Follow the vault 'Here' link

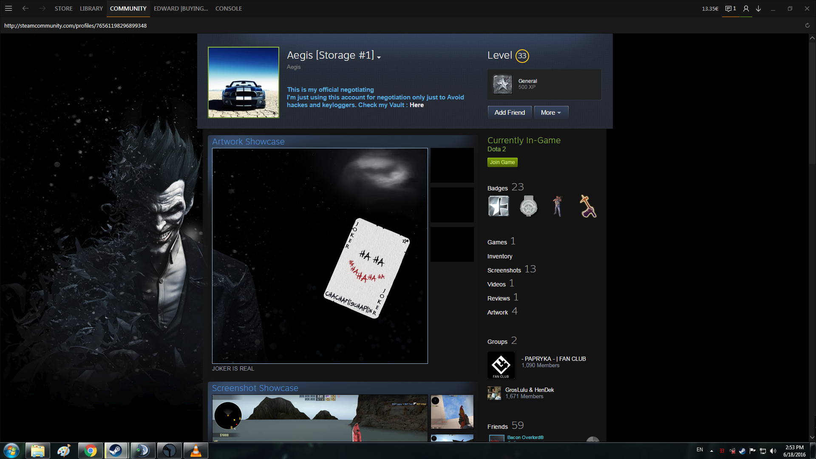(416, 105)
